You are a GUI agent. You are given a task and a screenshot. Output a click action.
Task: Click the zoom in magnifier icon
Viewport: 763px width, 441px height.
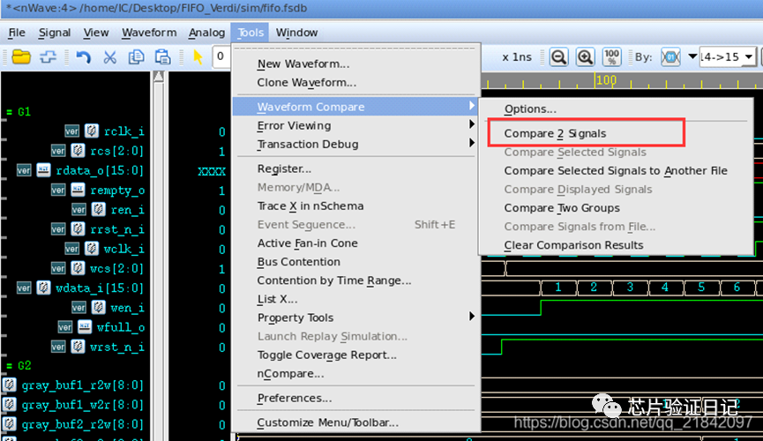tap(585, 57)
